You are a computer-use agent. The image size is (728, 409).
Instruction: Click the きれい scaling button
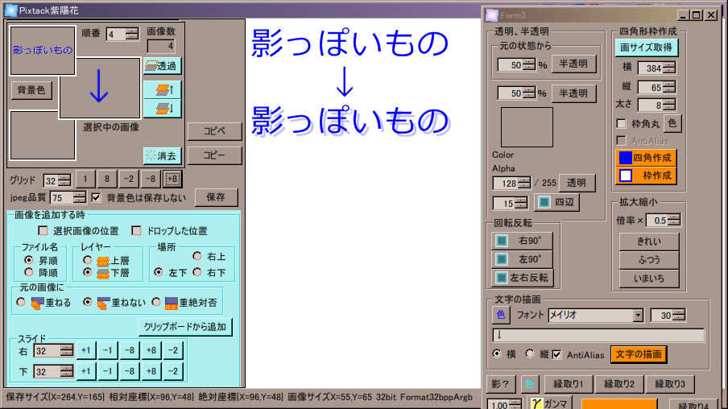pyautogui.click(x=649, y=242)
